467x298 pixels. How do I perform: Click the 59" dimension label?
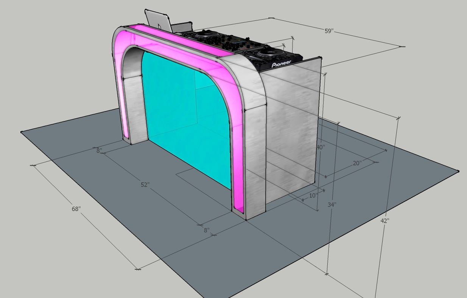pos(329,31)
